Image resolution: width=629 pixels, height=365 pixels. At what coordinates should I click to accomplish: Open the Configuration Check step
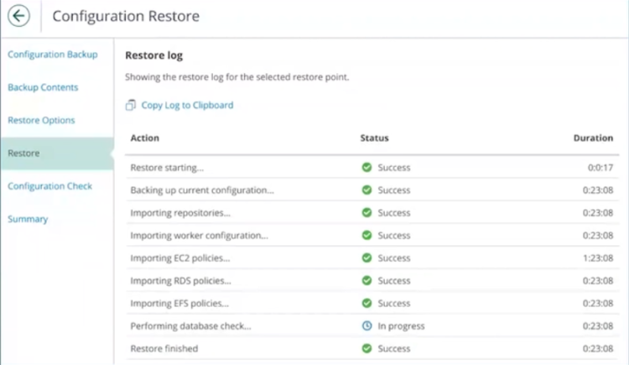tap(49, 186)
